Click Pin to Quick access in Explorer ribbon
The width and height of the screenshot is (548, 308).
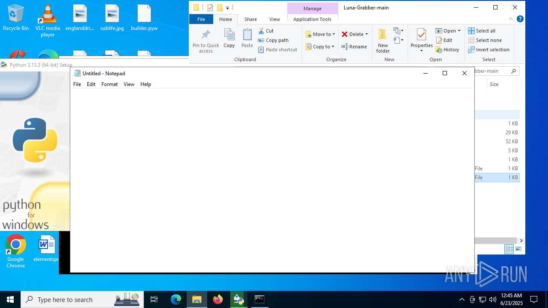(x=206, y=41)
